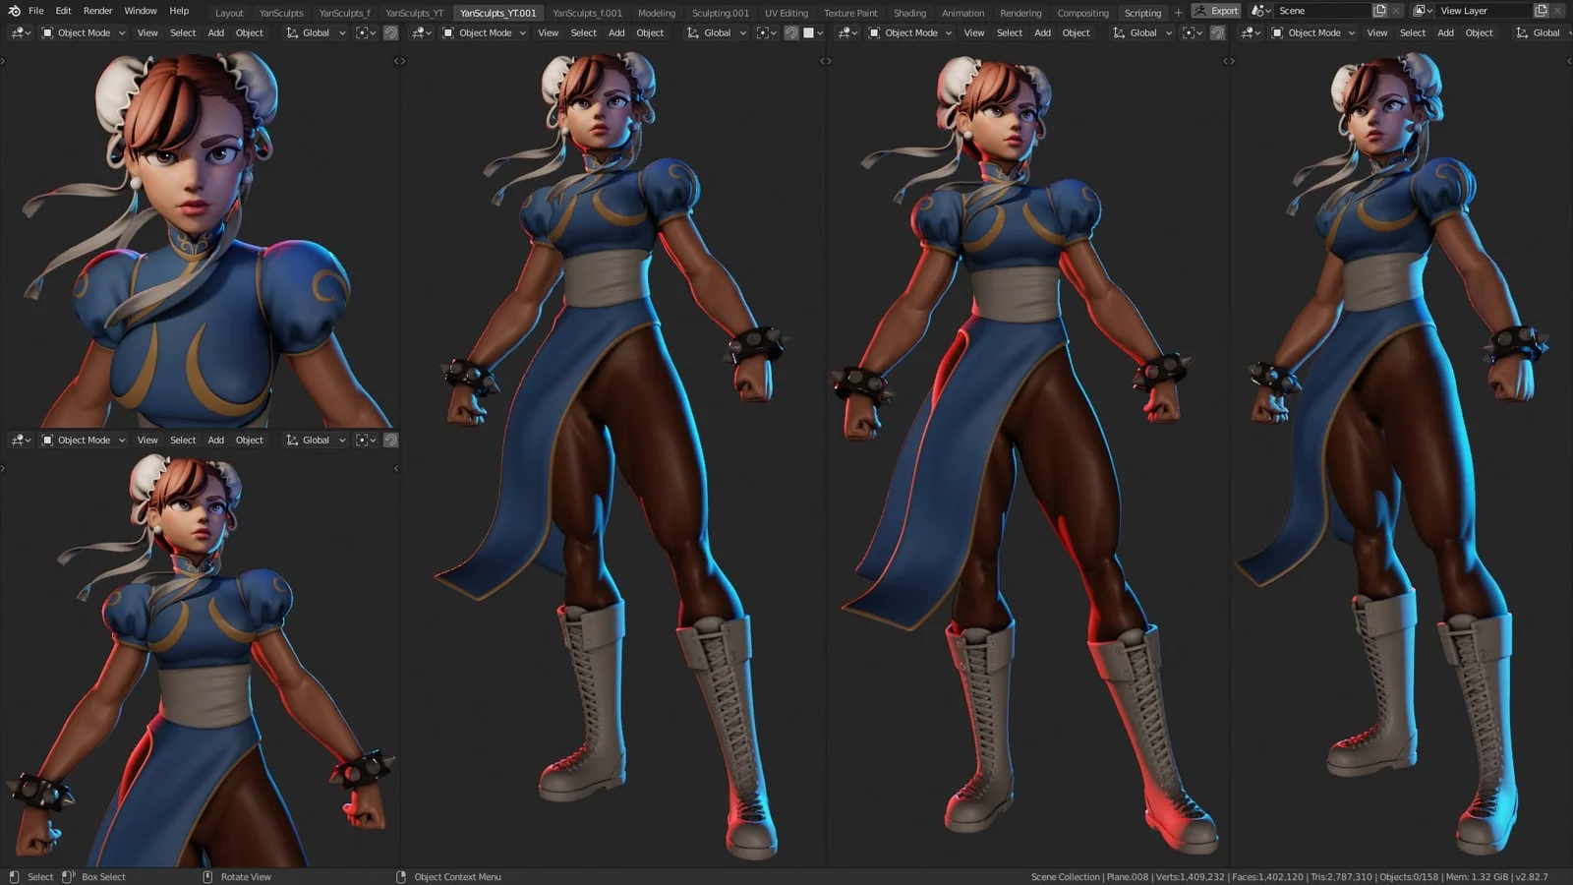Click the transform pivot point icon

[x=362, y=32]
